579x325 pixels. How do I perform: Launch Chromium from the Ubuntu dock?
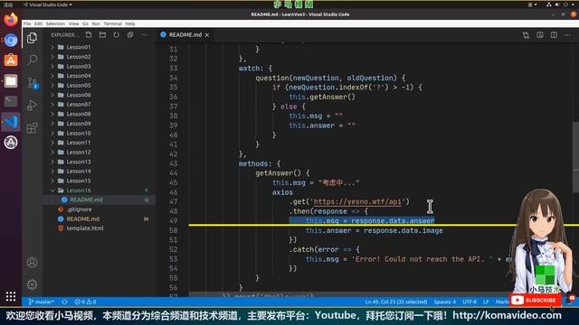point(11,40)
